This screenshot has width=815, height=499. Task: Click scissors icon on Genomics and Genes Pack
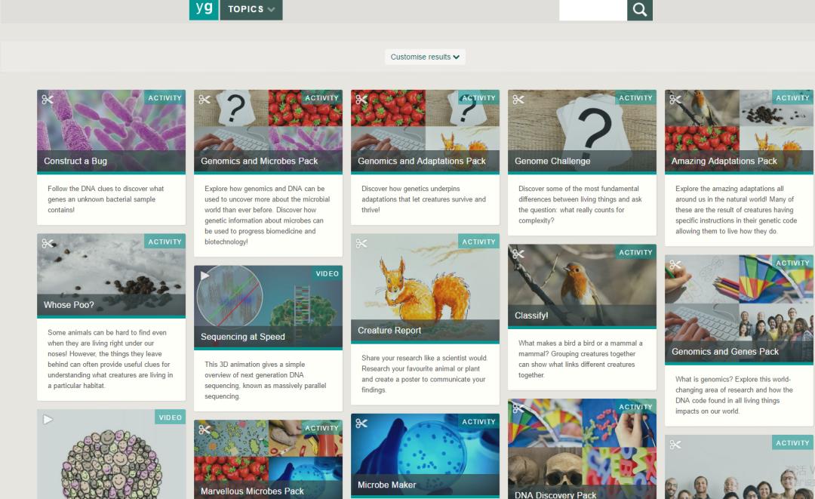point(675,264)
